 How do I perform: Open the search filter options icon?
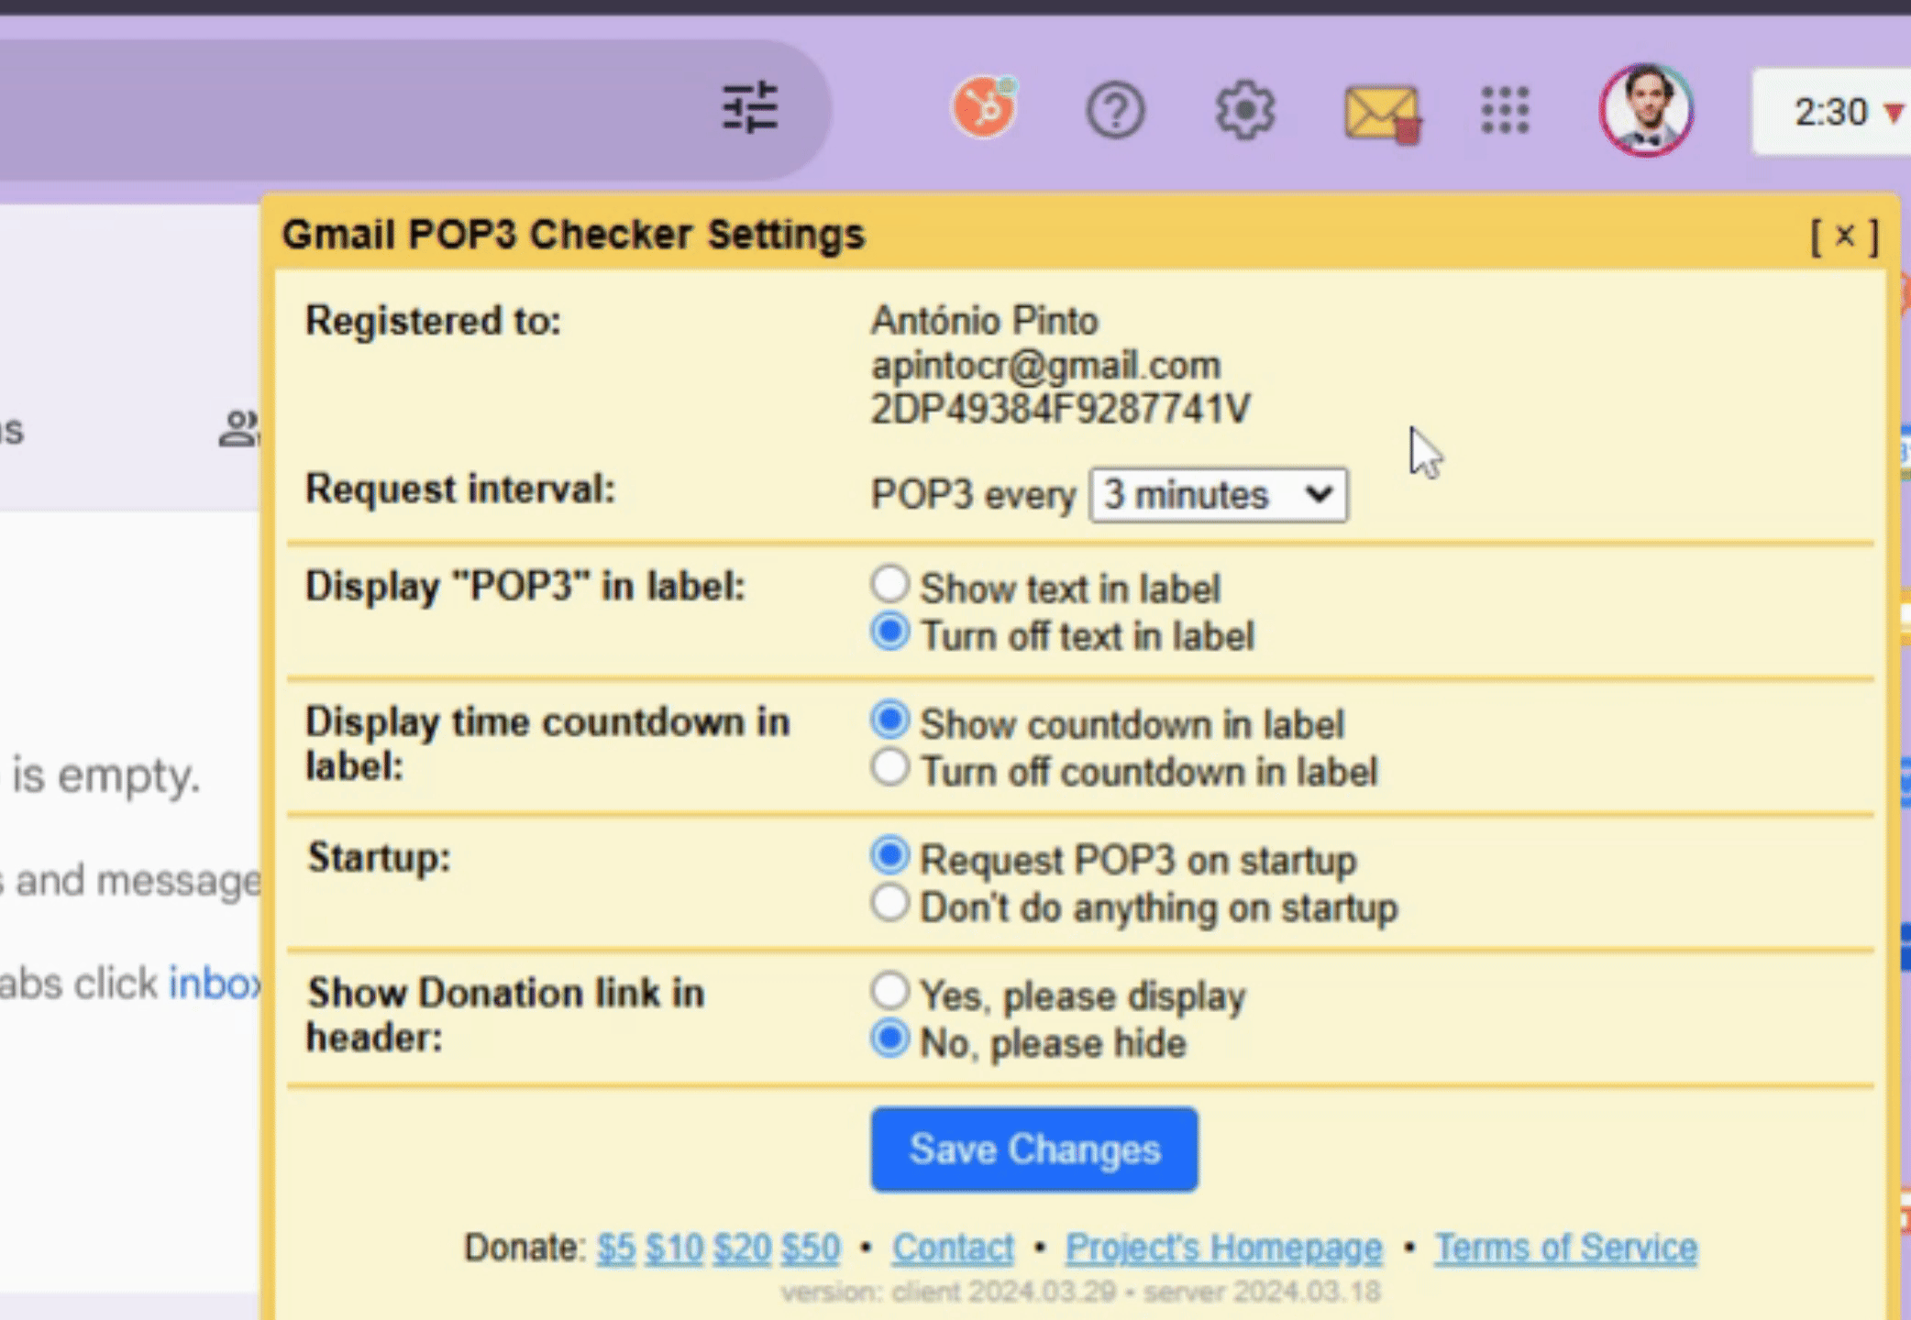(750, 108)
